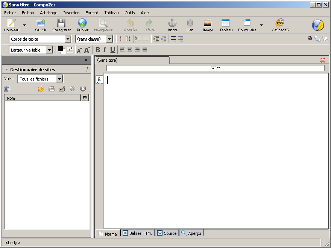Start a numbered list
The height and width of the screenshot is (248, 331).
[138, 39]
